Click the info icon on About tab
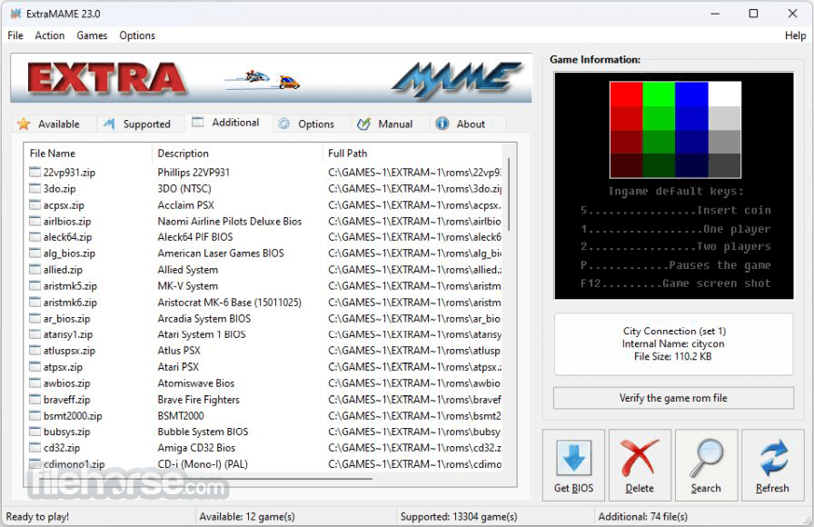814x527 pixels. coord(442,124)
